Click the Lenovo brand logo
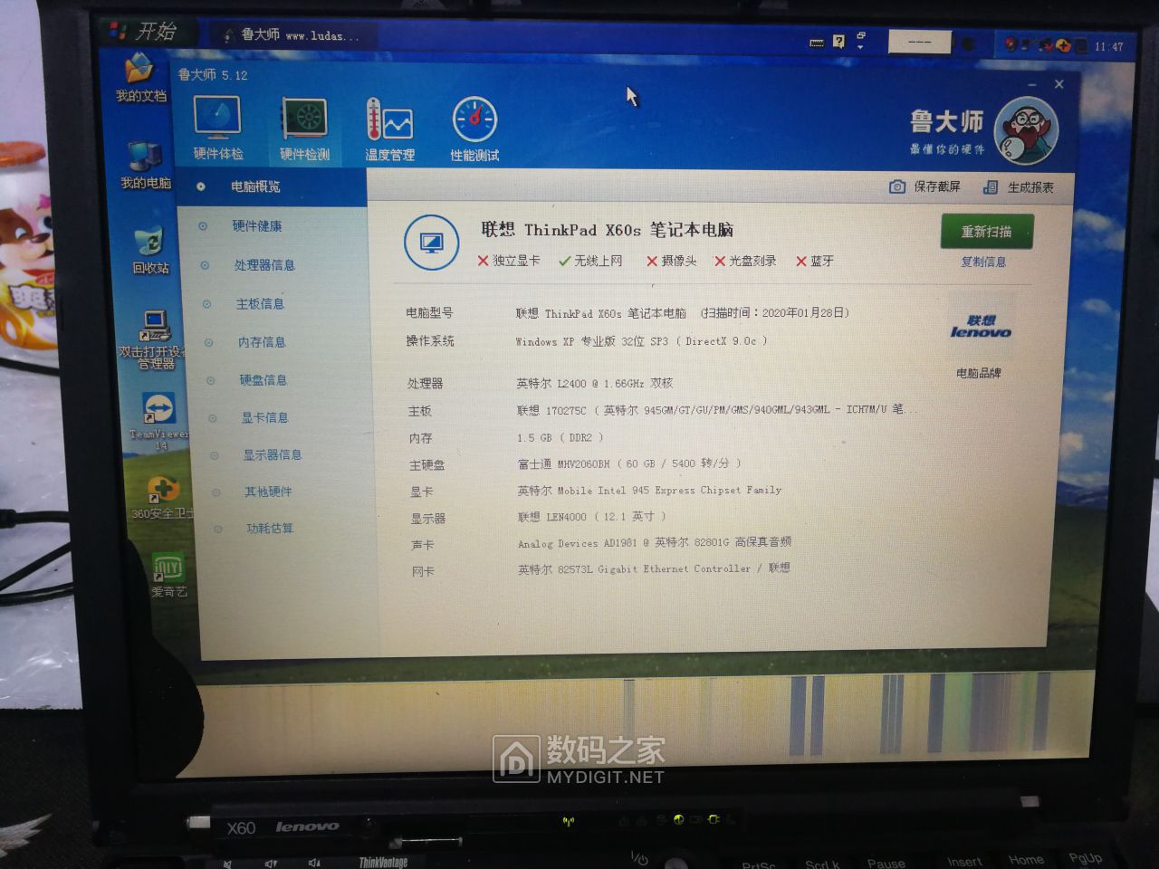The image size is (1159, 869). point(981,327)
